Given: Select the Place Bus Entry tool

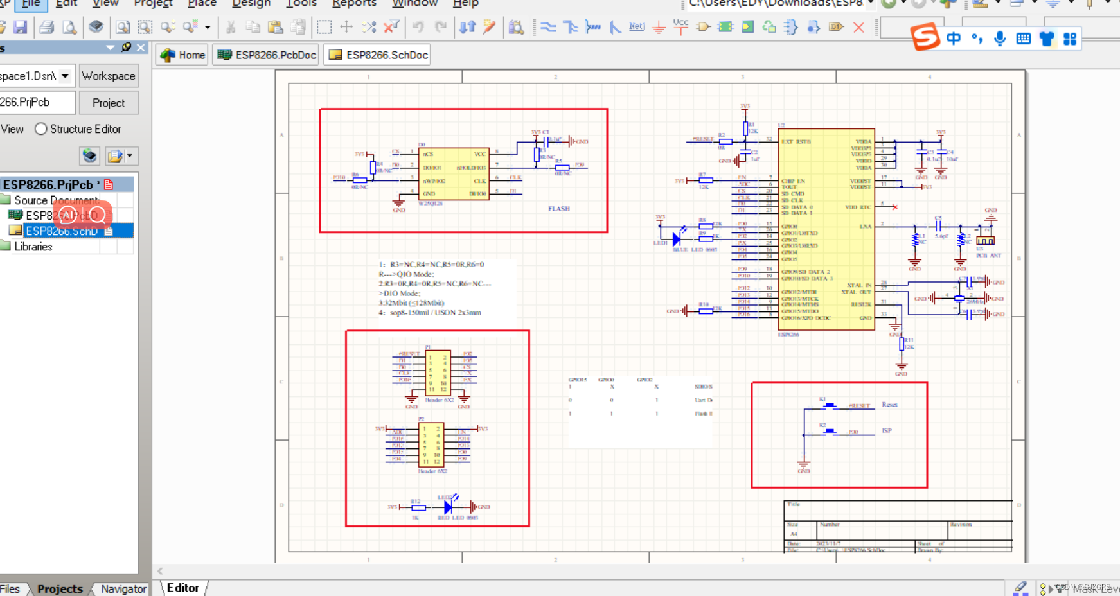Looking at the screenshot, I should click(x=615, y=27).
